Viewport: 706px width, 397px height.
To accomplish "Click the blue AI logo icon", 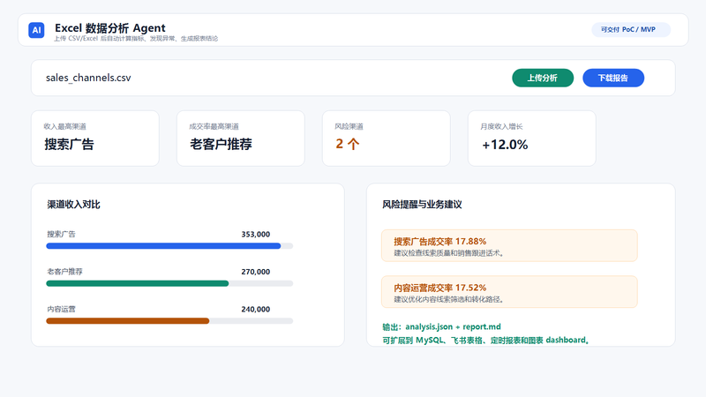I will coord(36,30).
